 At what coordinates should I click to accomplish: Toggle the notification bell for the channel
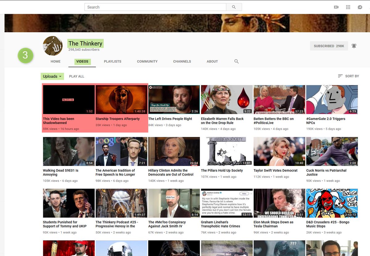coord(354,46)
